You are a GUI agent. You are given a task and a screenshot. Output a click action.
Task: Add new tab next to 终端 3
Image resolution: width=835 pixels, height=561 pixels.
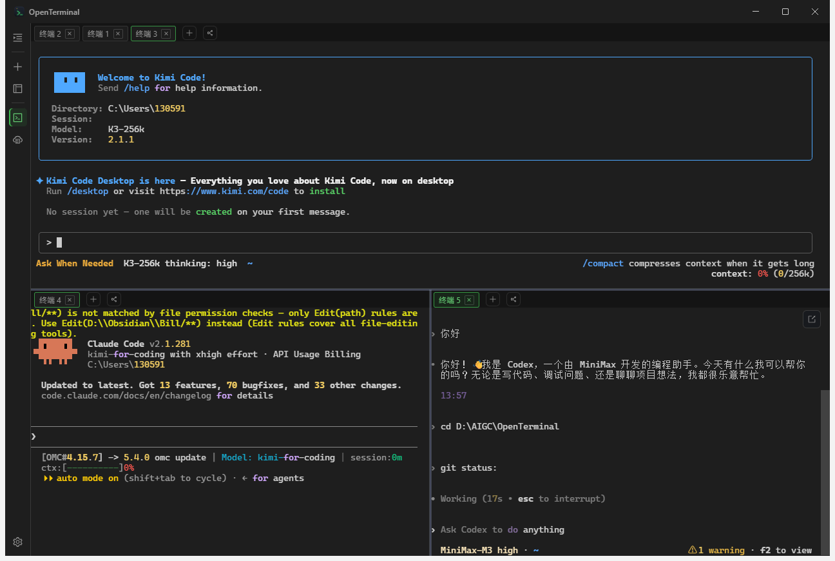189,33
